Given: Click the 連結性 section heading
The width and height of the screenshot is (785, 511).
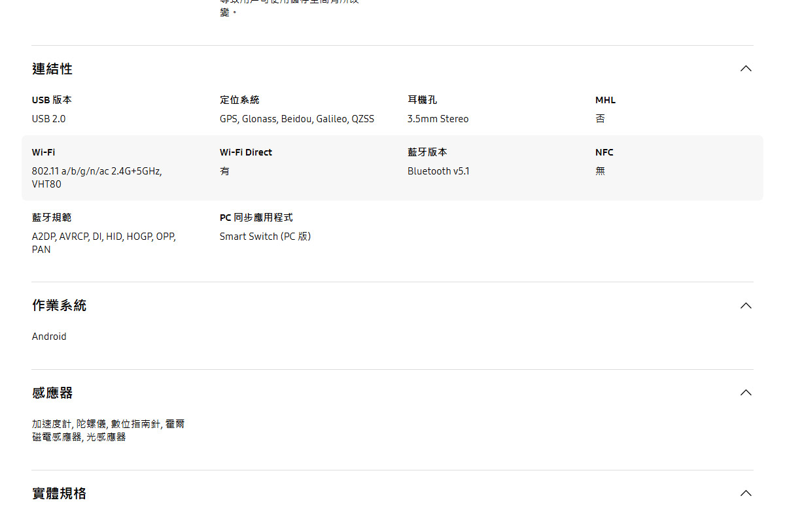Looking at the screenshot, I should tap(52, 69).
